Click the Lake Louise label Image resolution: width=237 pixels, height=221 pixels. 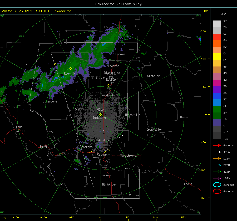pos(20,129)
